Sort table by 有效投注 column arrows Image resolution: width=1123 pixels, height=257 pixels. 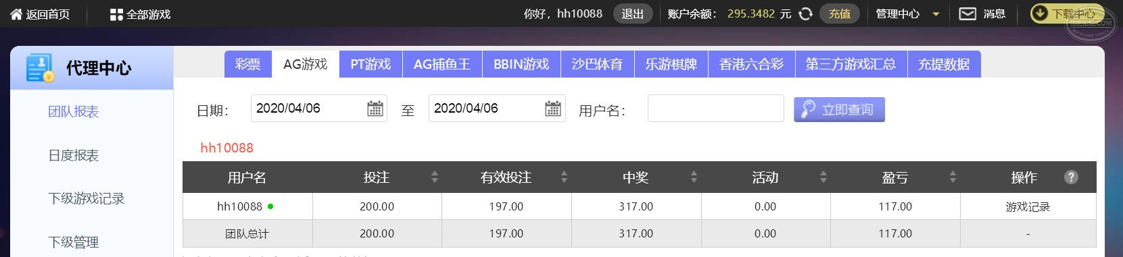[x=564, y=177]
